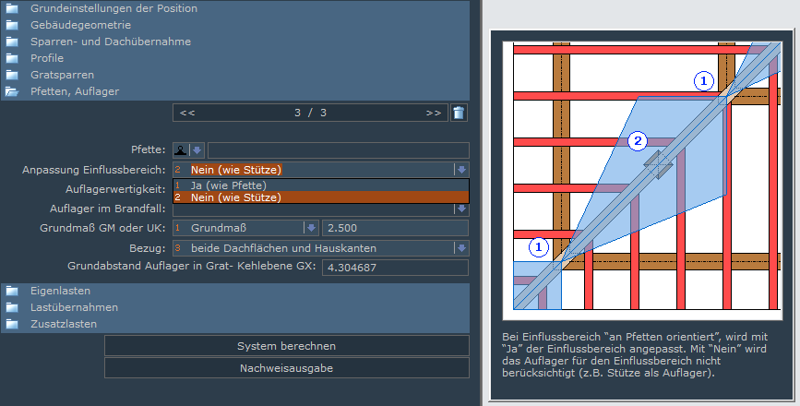800x406 pixels.
Task: Click the Pfette stamp picker icon
Action: 181,150
